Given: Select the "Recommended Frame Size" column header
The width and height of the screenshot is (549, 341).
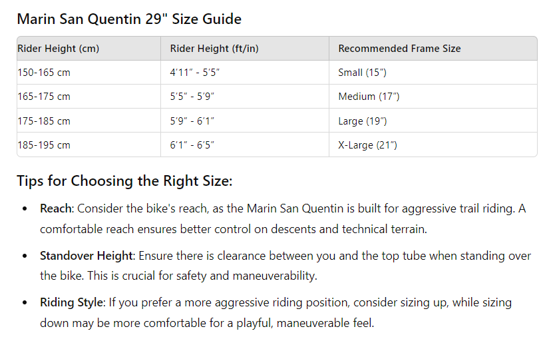Looking at the screenshot, I should point(399,49).
